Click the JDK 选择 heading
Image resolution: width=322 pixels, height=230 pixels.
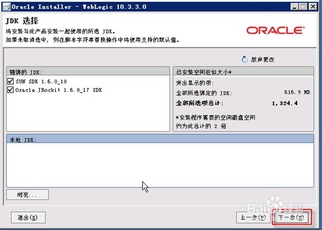point(22,21)
